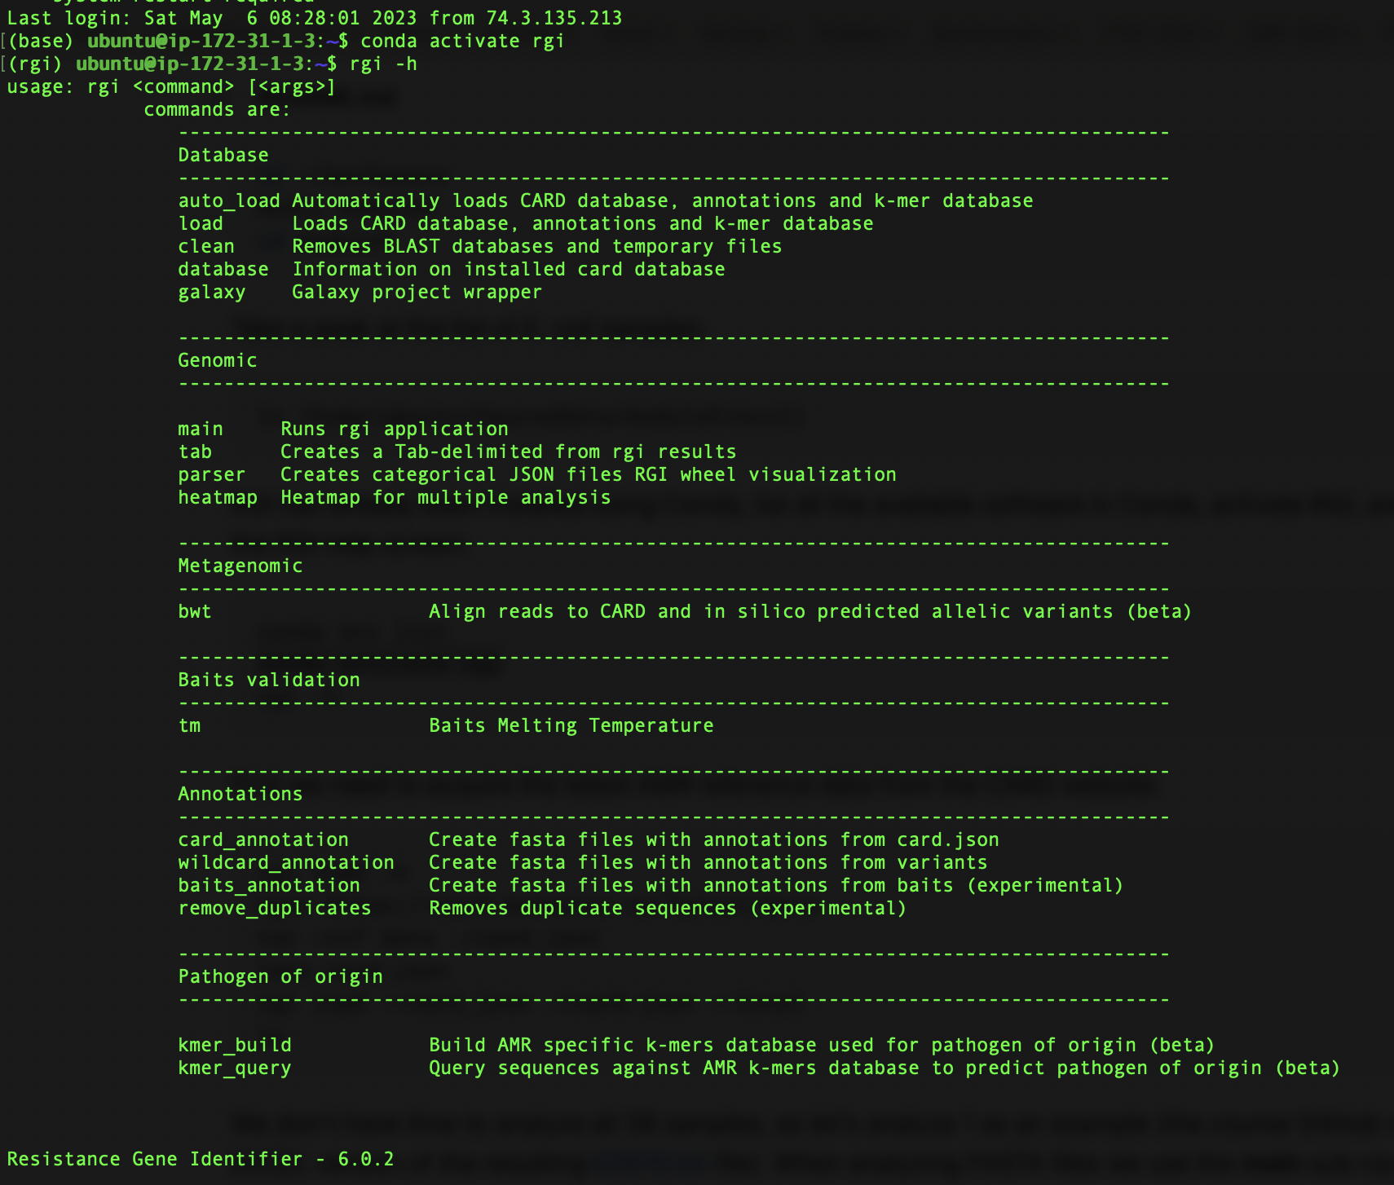The width and height of the screenshot is (1394, 1185).
Task: Click 'Information on installed card database' description
Action: point(509,269)
